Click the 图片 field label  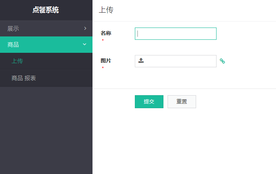pos(106,61)
